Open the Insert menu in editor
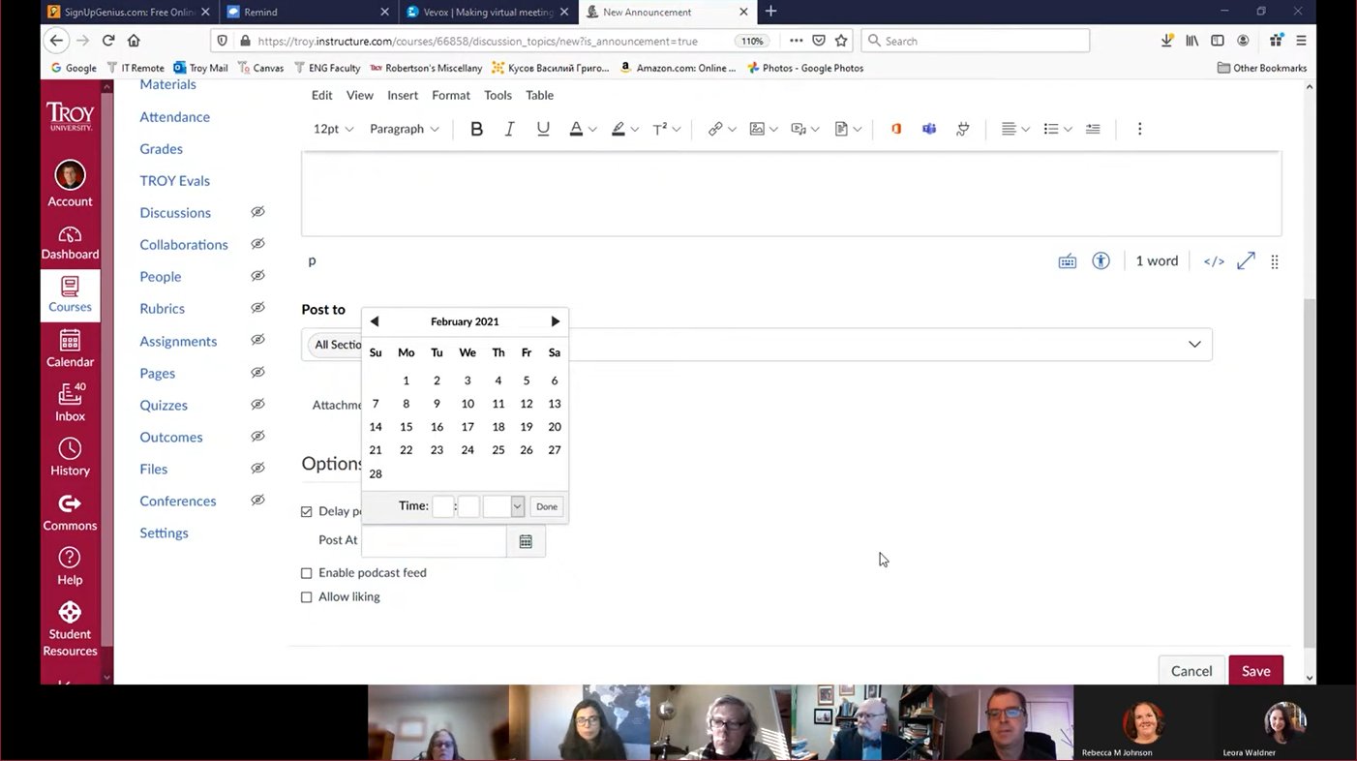 coord(403,95)
